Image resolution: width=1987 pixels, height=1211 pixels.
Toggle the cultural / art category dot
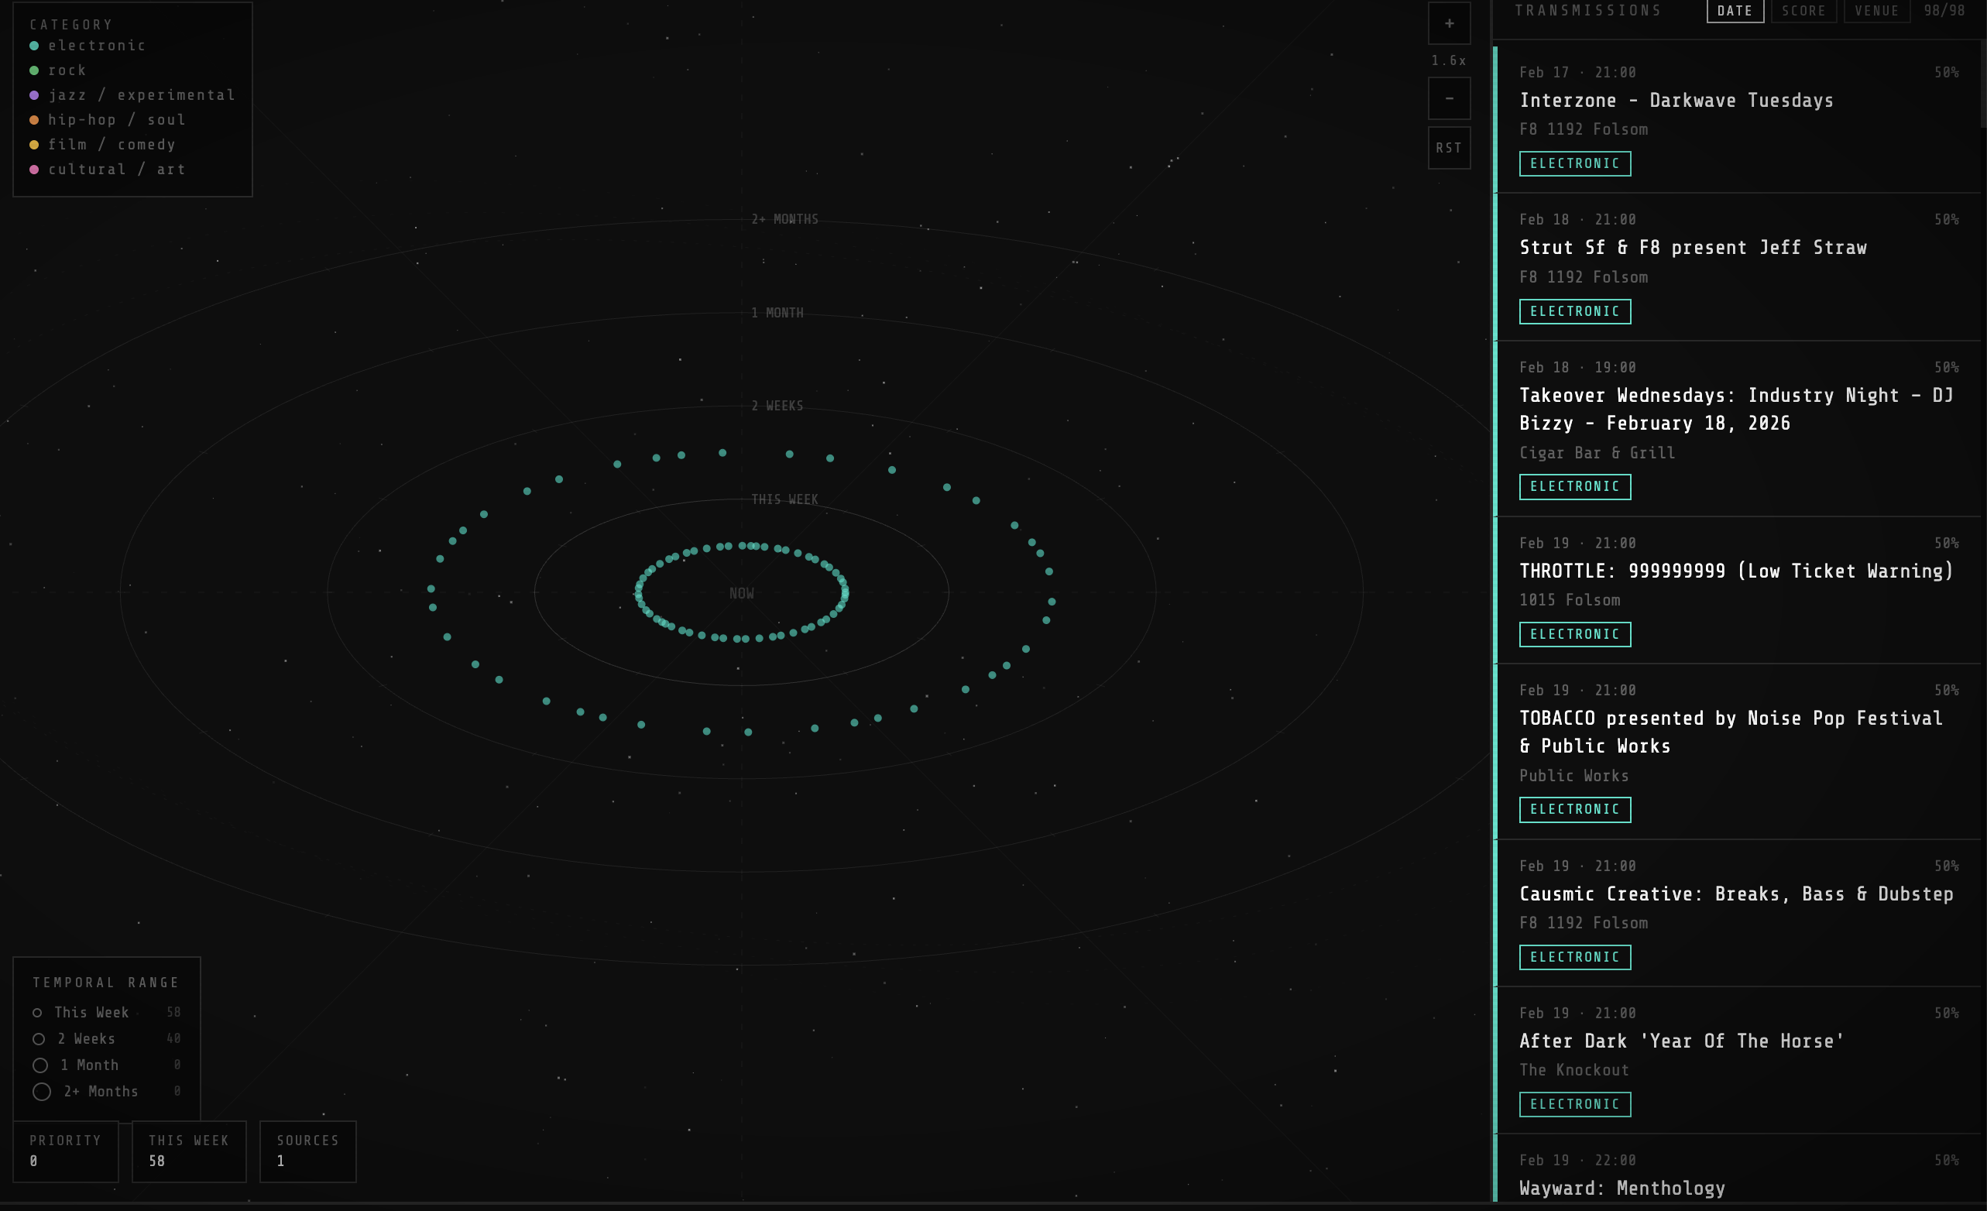33,170
